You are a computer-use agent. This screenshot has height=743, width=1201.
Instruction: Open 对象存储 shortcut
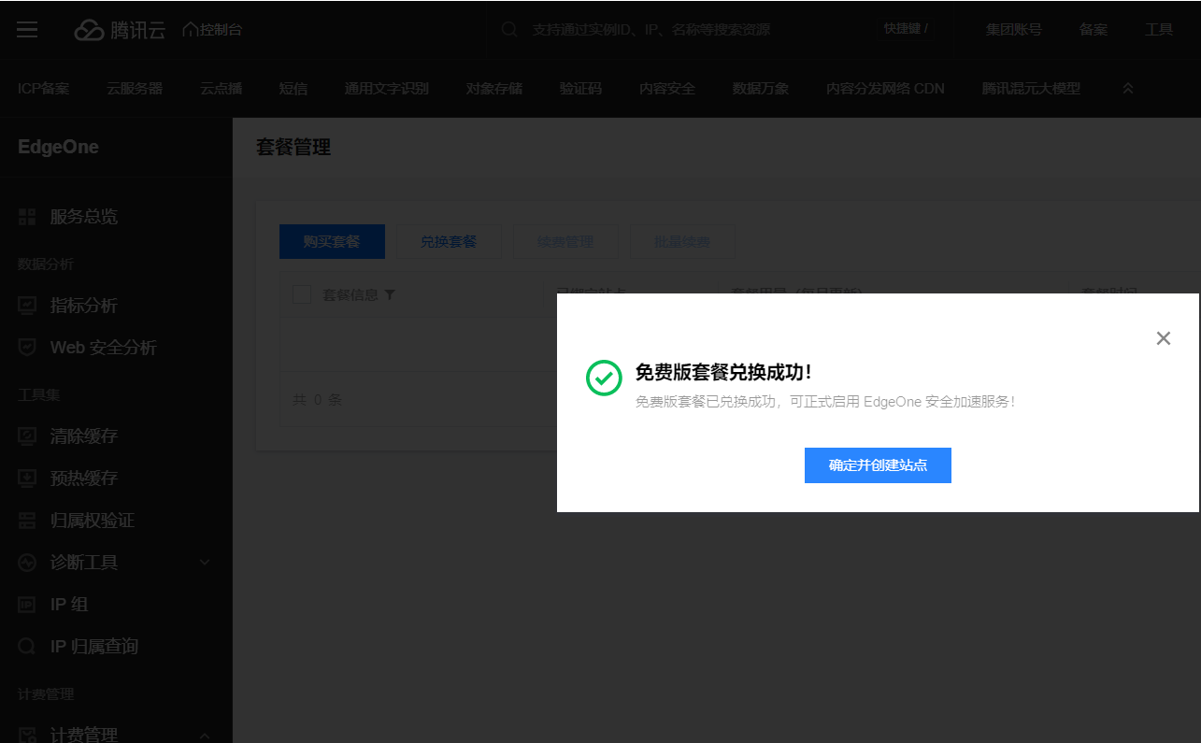(x=494, y=89)
